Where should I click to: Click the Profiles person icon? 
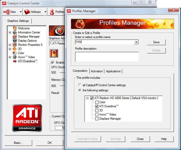[x=52, y=12]
